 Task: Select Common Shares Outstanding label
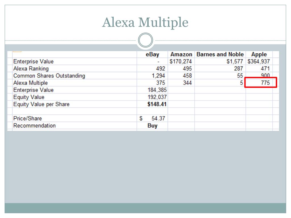[49, 76]
